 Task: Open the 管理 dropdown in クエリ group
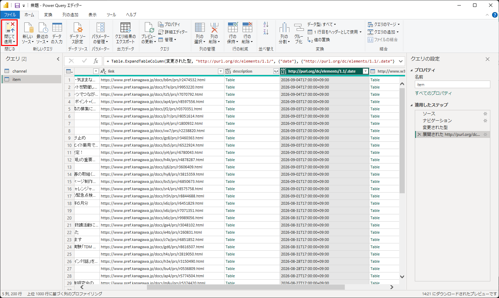tap(167, 40)
